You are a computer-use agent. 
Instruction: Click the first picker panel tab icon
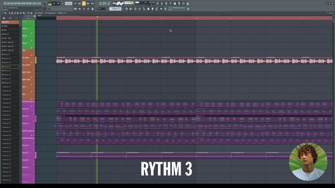[4, 18]
